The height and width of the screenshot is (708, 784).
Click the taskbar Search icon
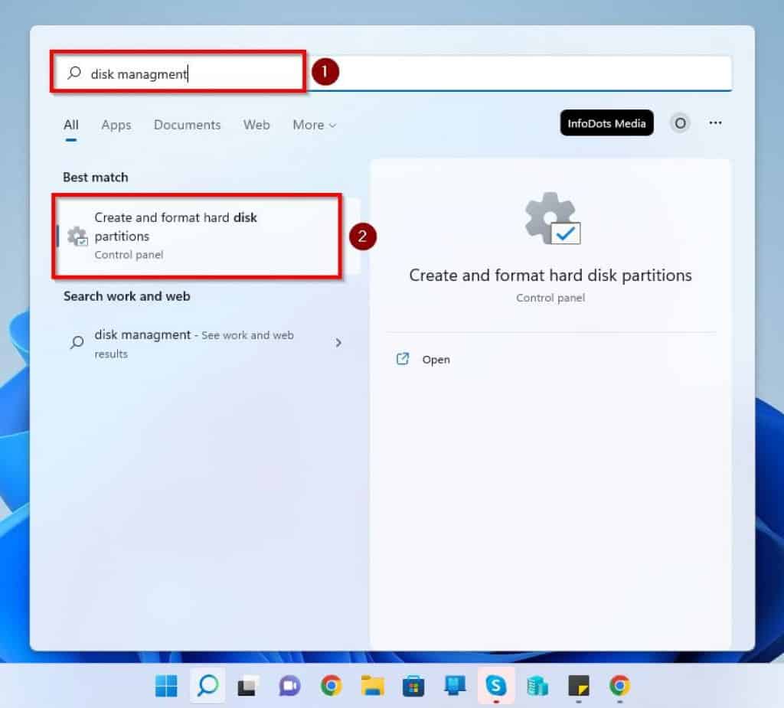207,686
